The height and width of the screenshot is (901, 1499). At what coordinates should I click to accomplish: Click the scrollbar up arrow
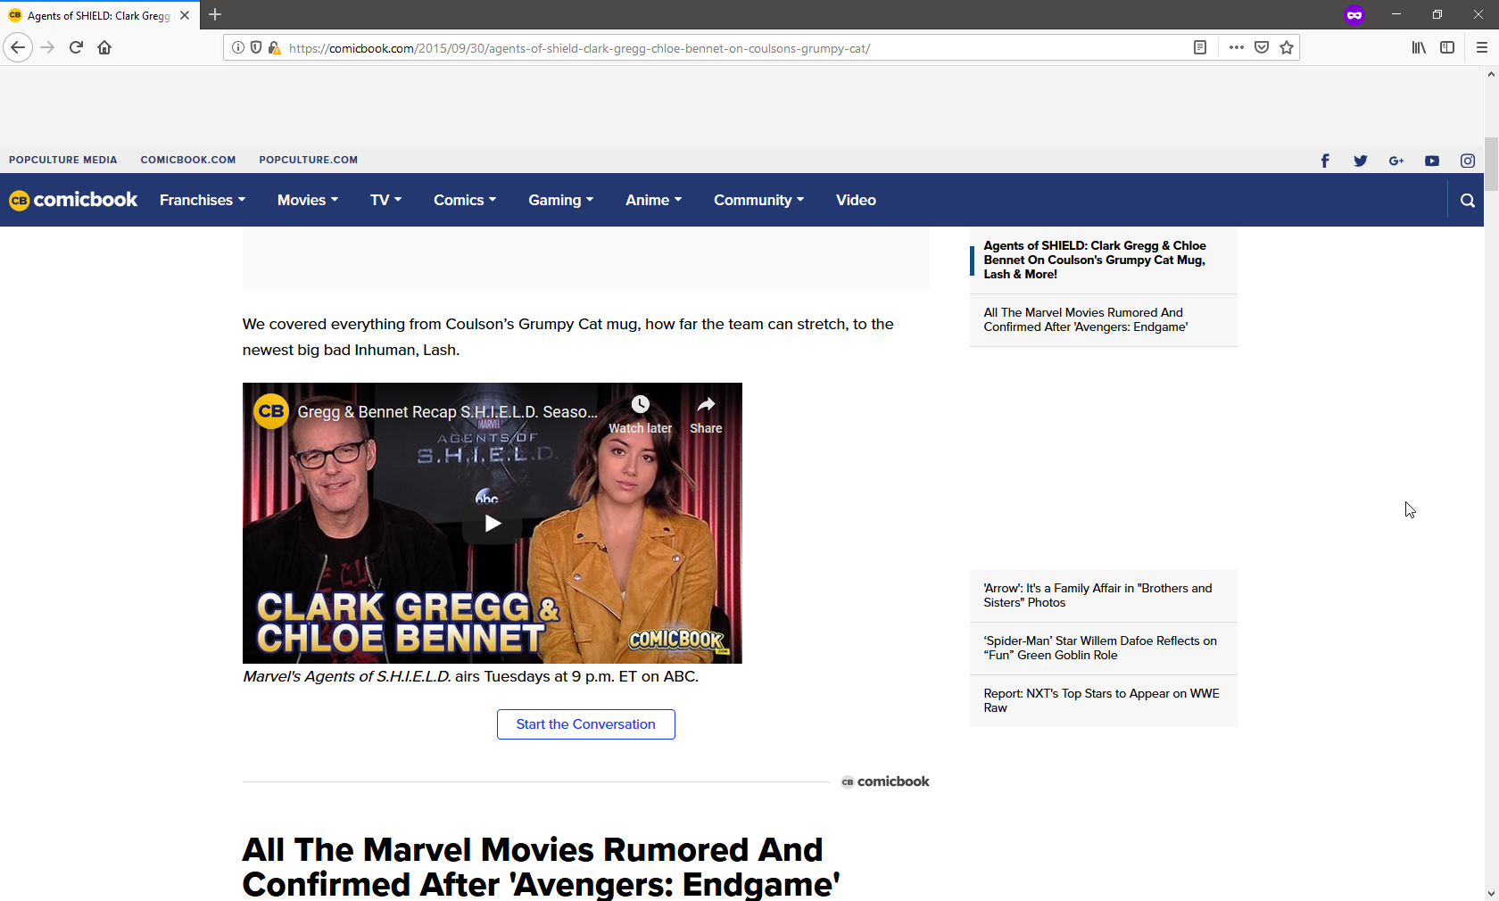pyautogui.click(x=1491, y=74)
